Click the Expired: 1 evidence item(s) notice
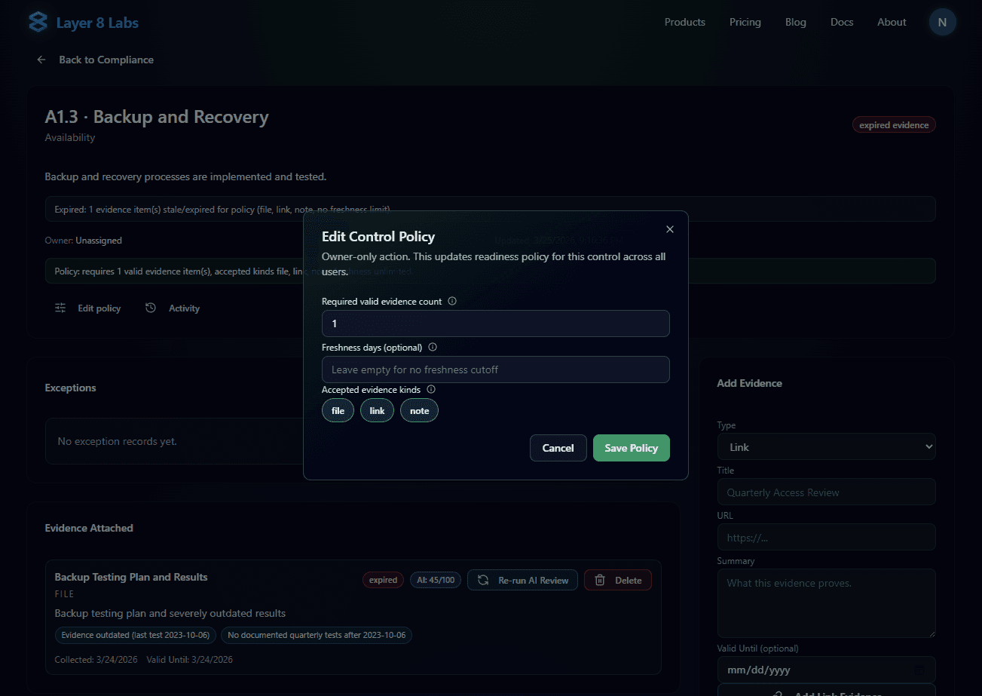 490,209
